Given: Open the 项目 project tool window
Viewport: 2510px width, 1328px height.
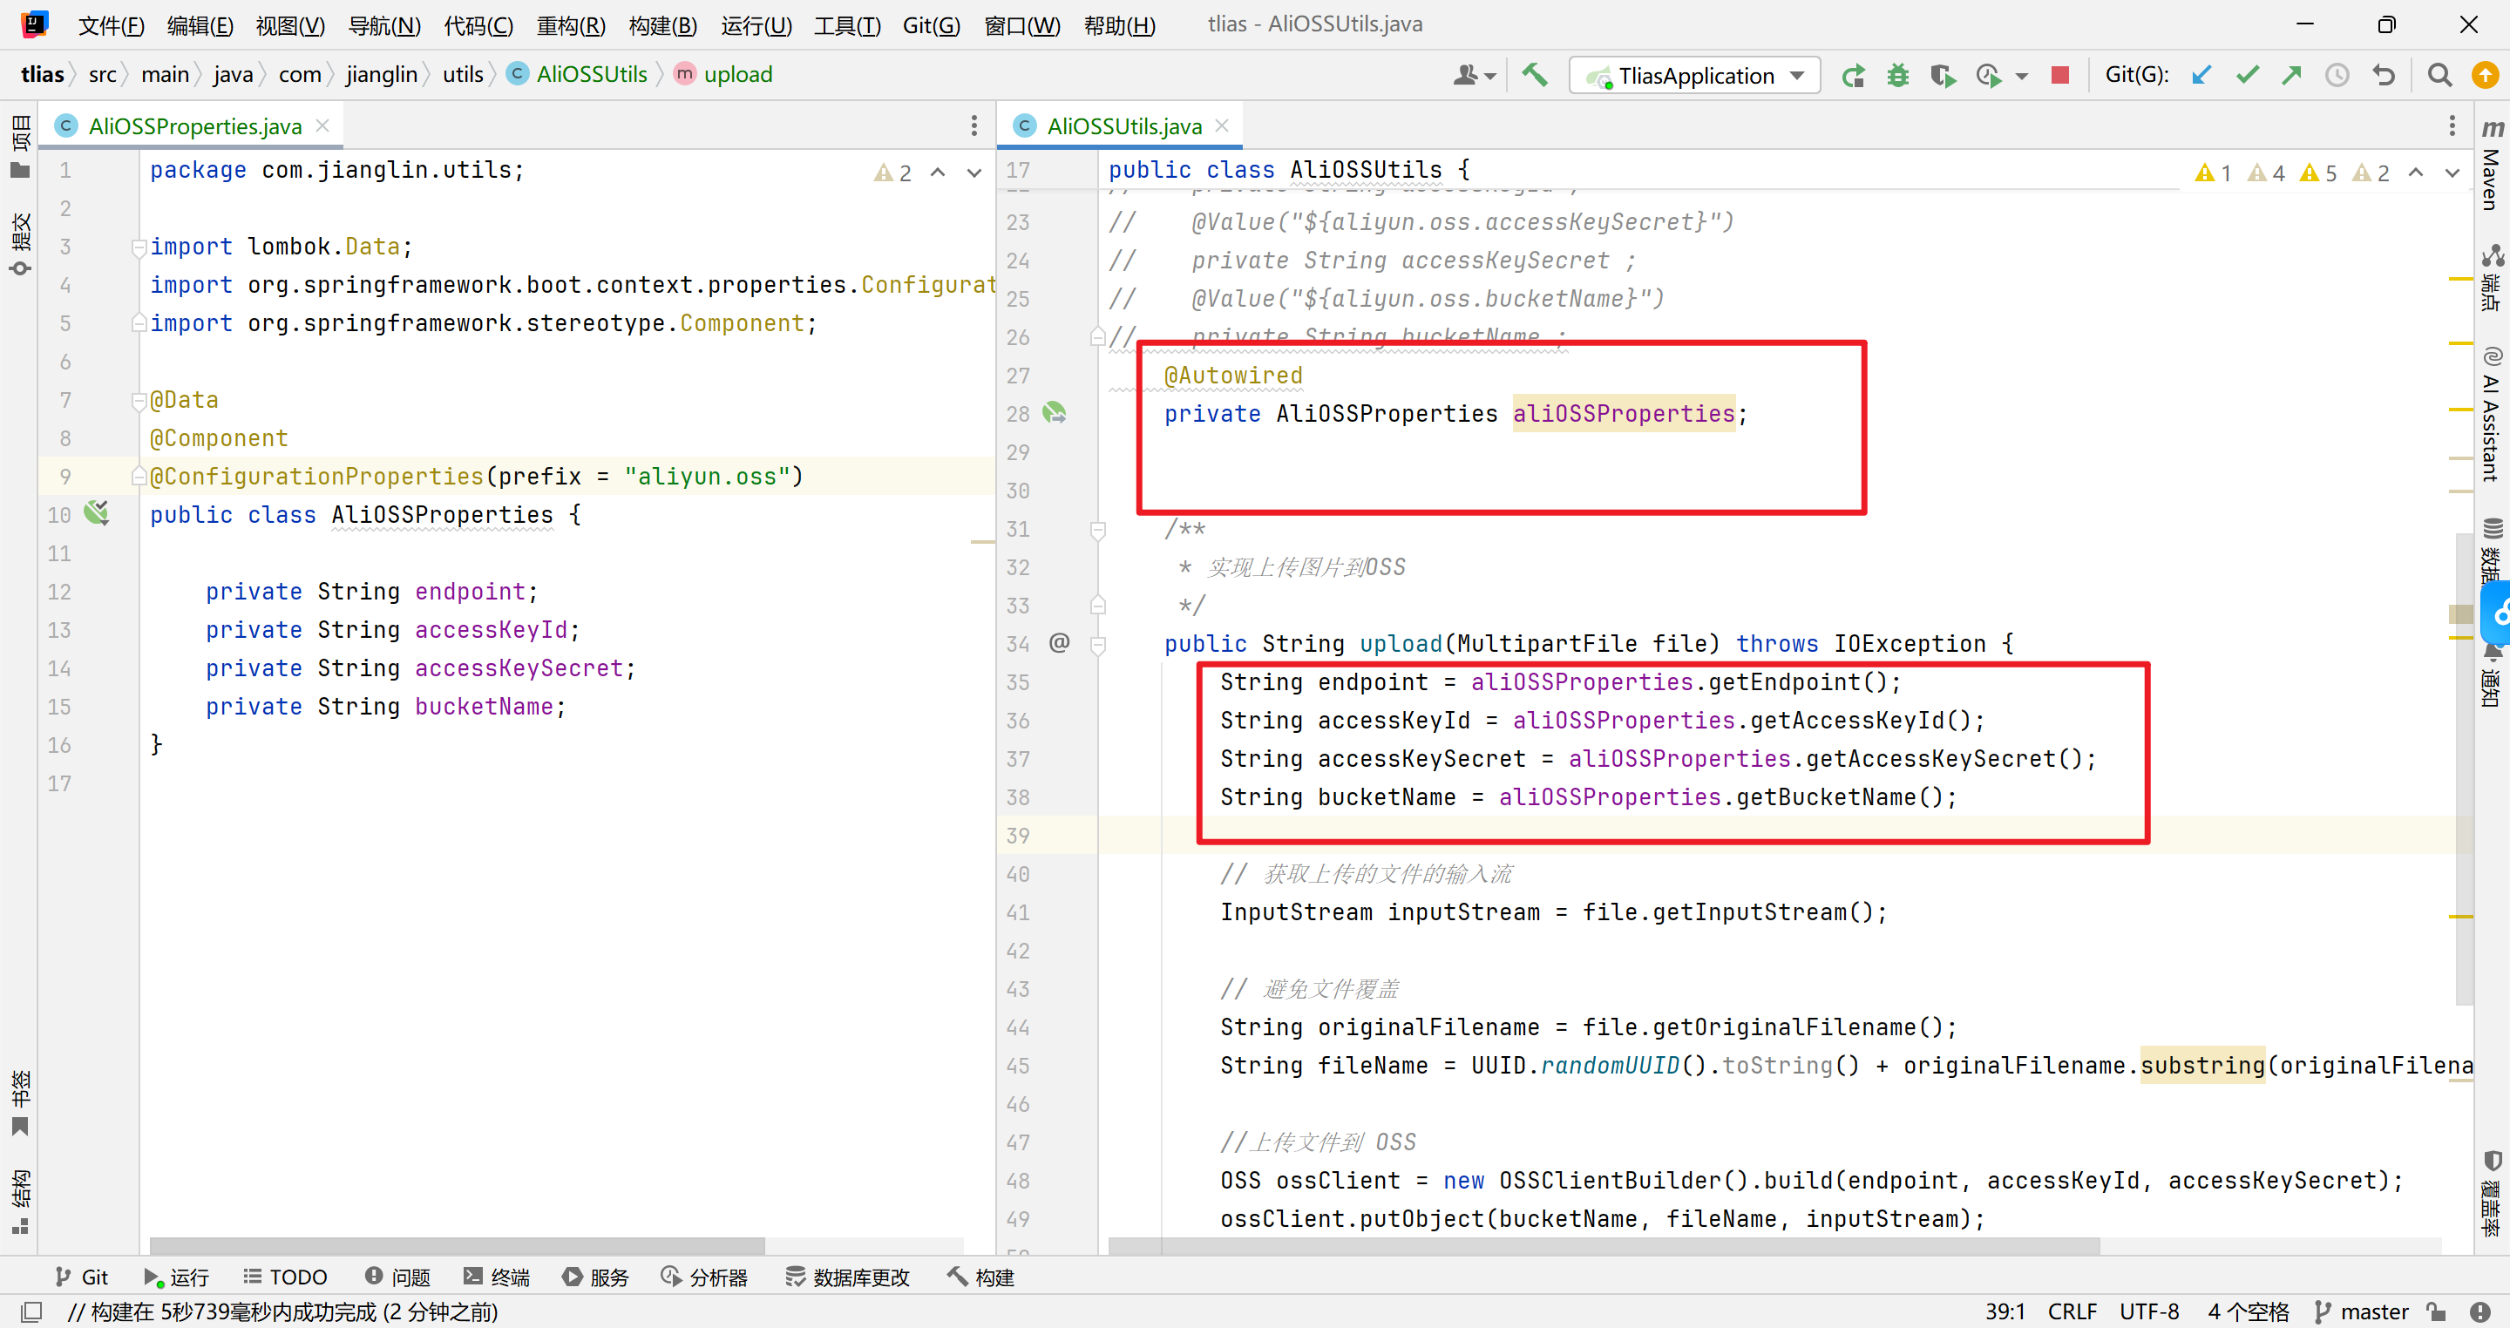Looking at the screenshot, I should (19, 146).
